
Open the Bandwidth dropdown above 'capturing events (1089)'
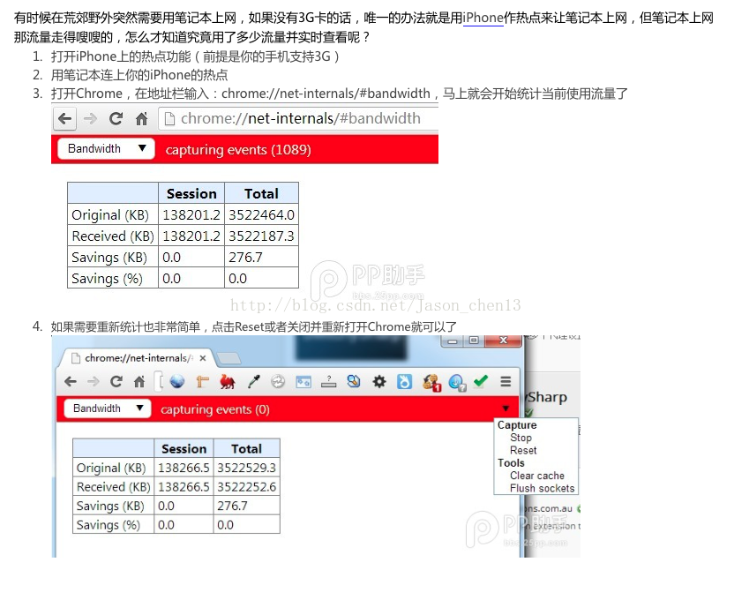click(106, 149)
